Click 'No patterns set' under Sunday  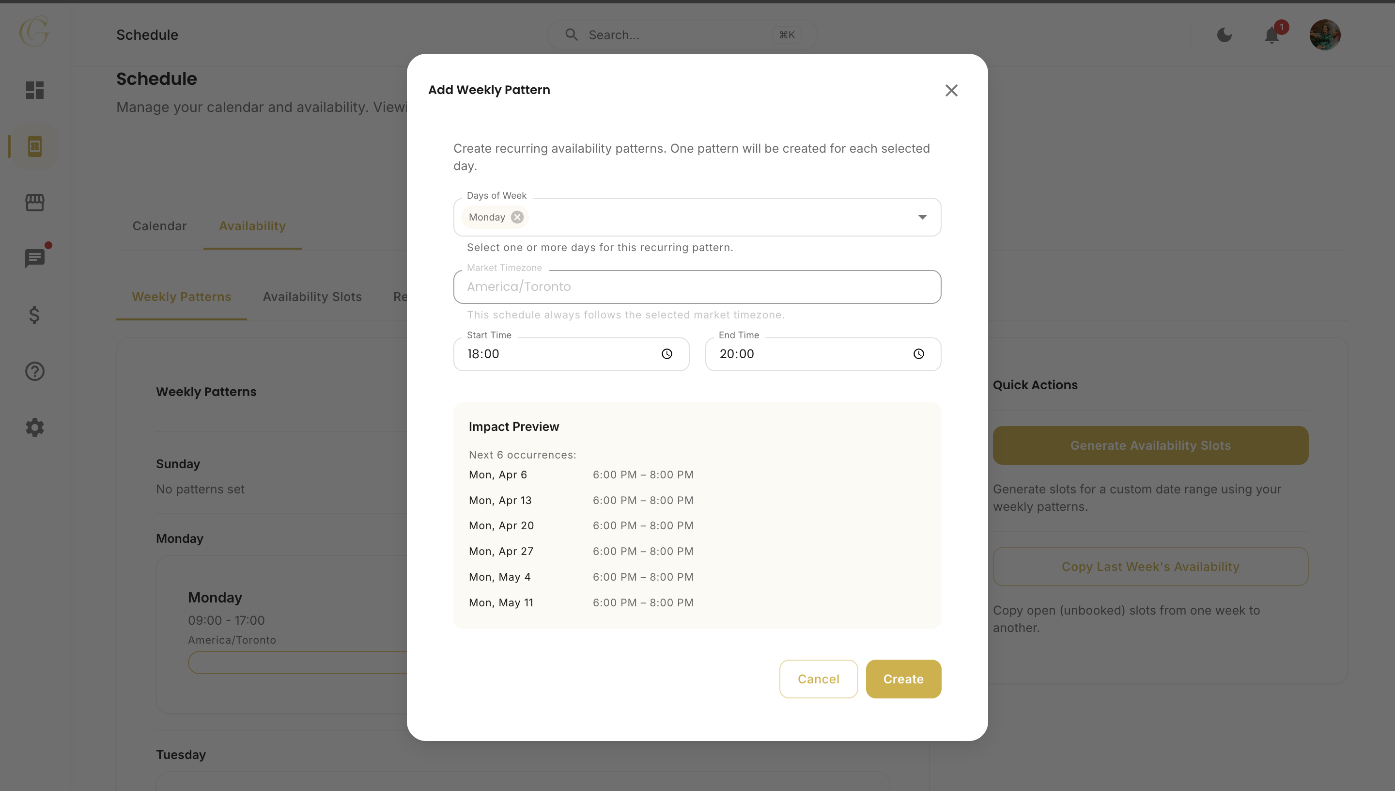tap(201, 490)
